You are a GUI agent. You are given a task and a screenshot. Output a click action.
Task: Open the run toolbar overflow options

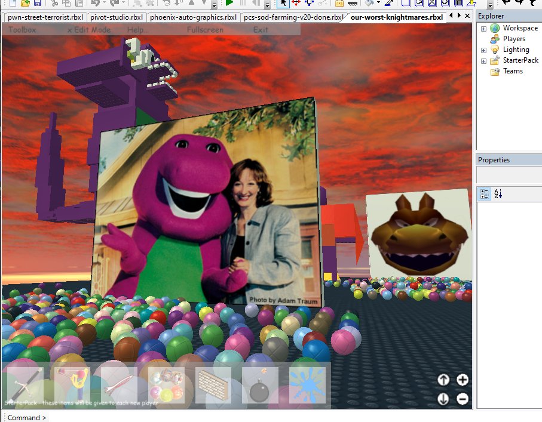coord(267,5)
